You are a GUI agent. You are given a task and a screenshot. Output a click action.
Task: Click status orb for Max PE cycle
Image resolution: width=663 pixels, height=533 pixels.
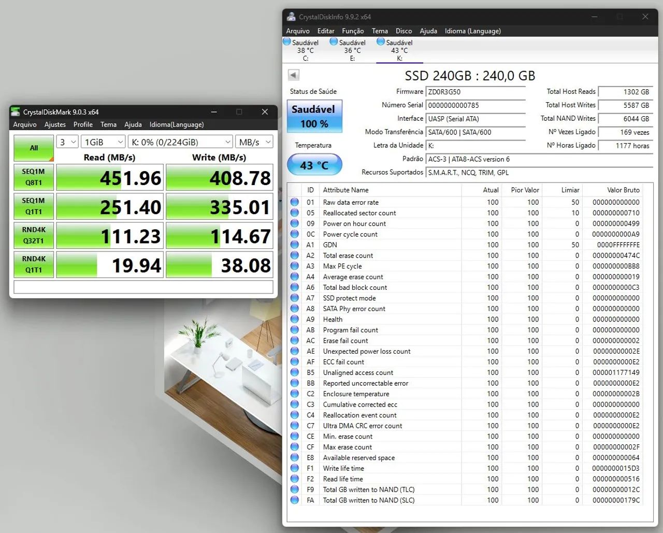pyautogui.click(x=295, y=265)
